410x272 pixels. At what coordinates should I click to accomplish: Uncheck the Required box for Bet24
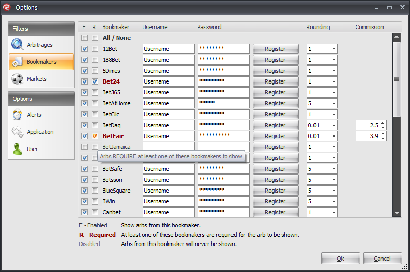95,81
